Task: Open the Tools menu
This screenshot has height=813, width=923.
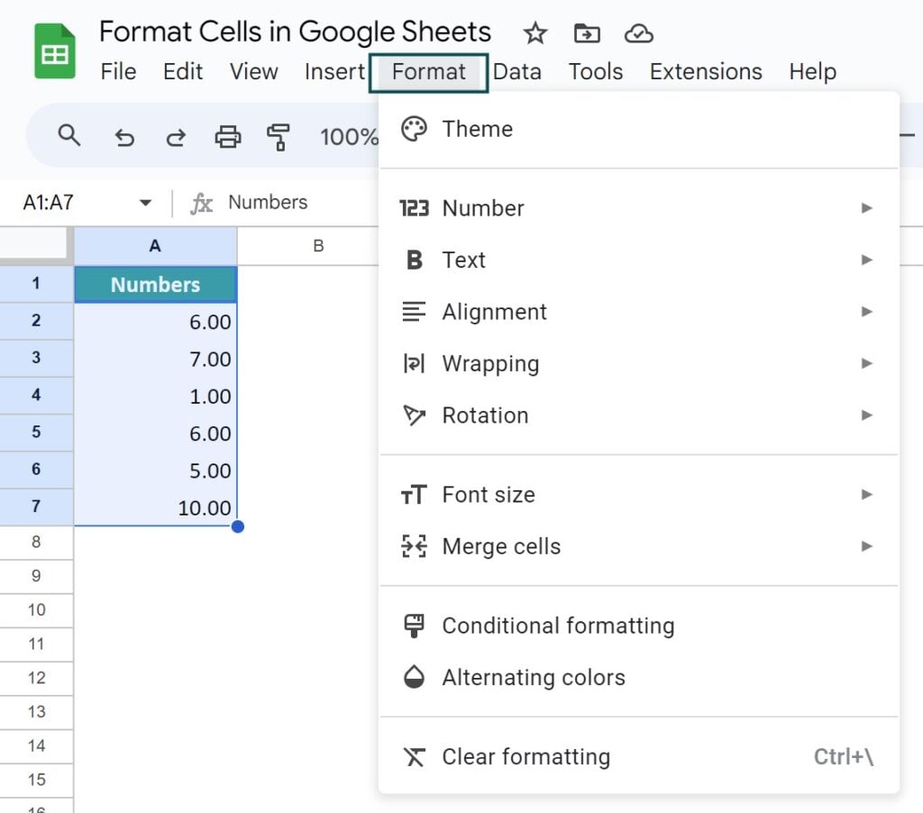Action: [x=596, y=72]
